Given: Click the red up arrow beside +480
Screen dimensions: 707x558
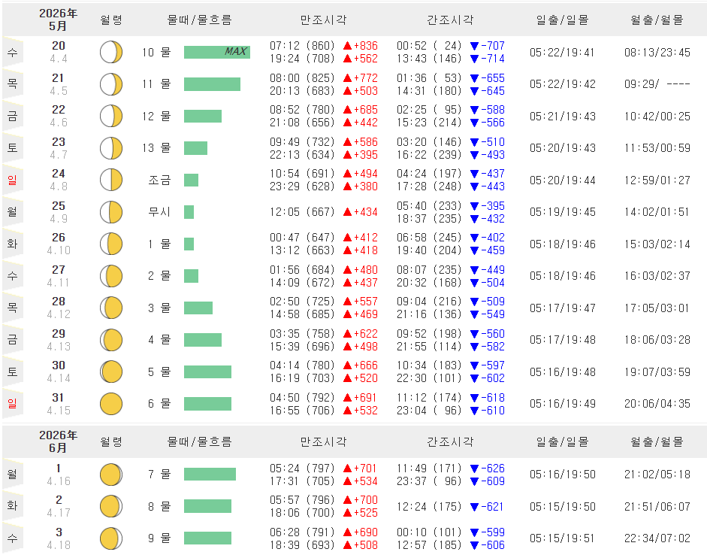Looking at the screenshot, I should point(347,269).
